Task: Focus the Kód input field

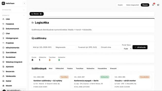Action: pos(42,47)
